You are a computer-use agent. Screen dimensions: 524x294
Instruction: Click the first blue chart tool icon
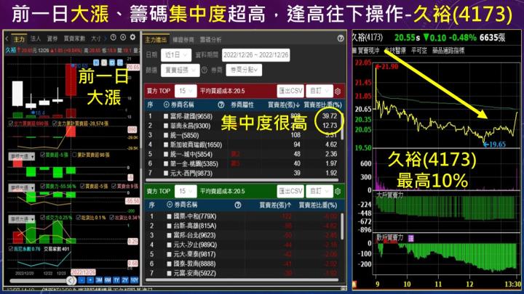pos(96,62)
